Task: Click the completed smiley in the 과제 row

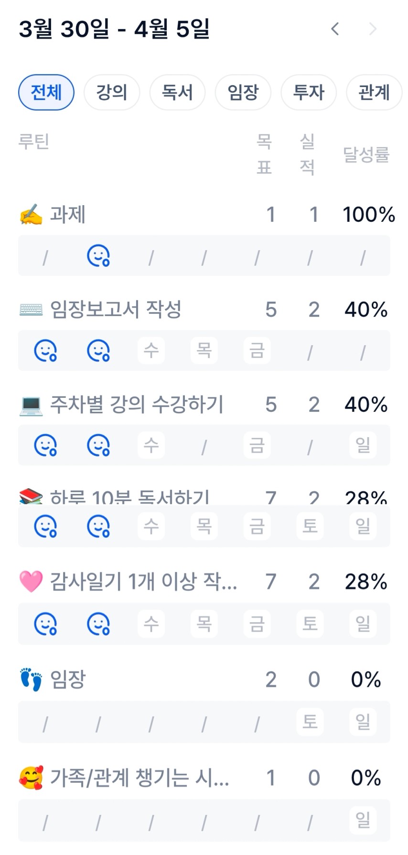Action: point(98,256)
